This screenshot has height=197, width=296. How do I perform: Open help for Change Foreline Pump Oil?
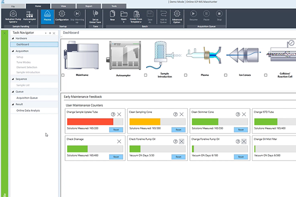point(238,141)
